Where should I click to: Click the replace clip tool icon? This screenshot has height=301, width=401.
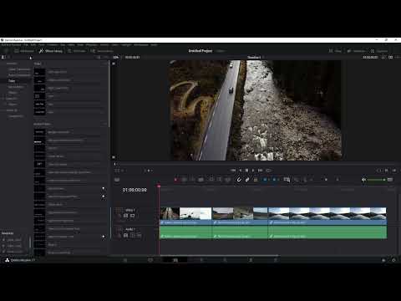click(x=227, y=180)
